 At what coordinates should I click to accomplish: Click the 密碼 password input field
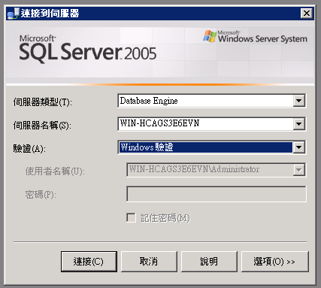(217, 194)
